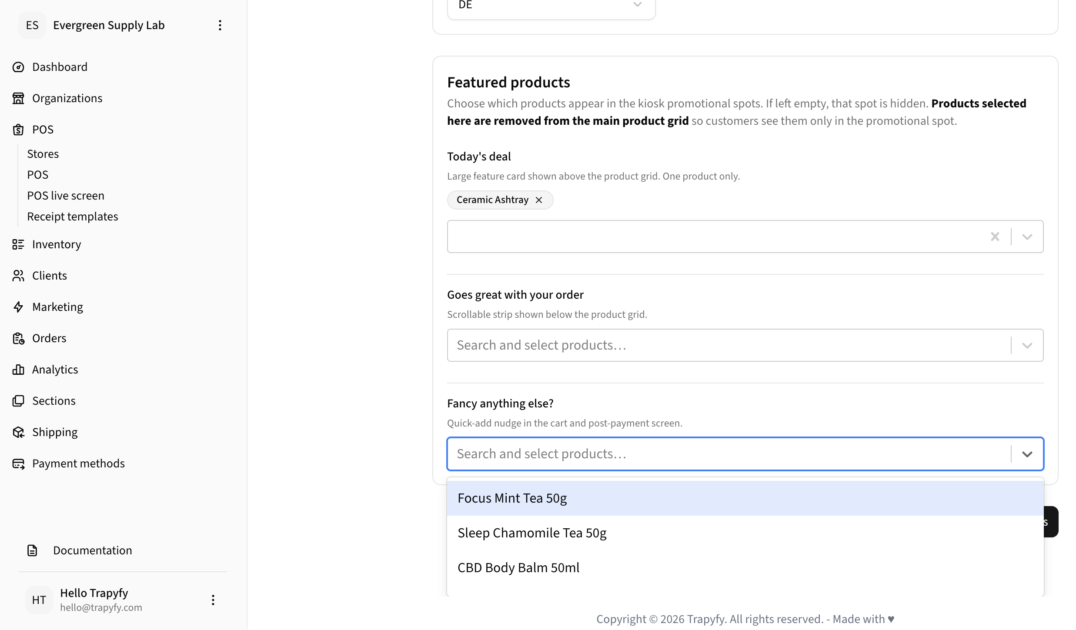
Task: Navigate to Organizations
Action: pos(67,98)
